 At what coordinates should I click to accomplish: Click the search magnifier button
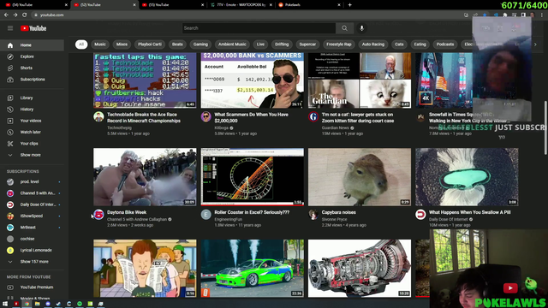pos(344,28)
